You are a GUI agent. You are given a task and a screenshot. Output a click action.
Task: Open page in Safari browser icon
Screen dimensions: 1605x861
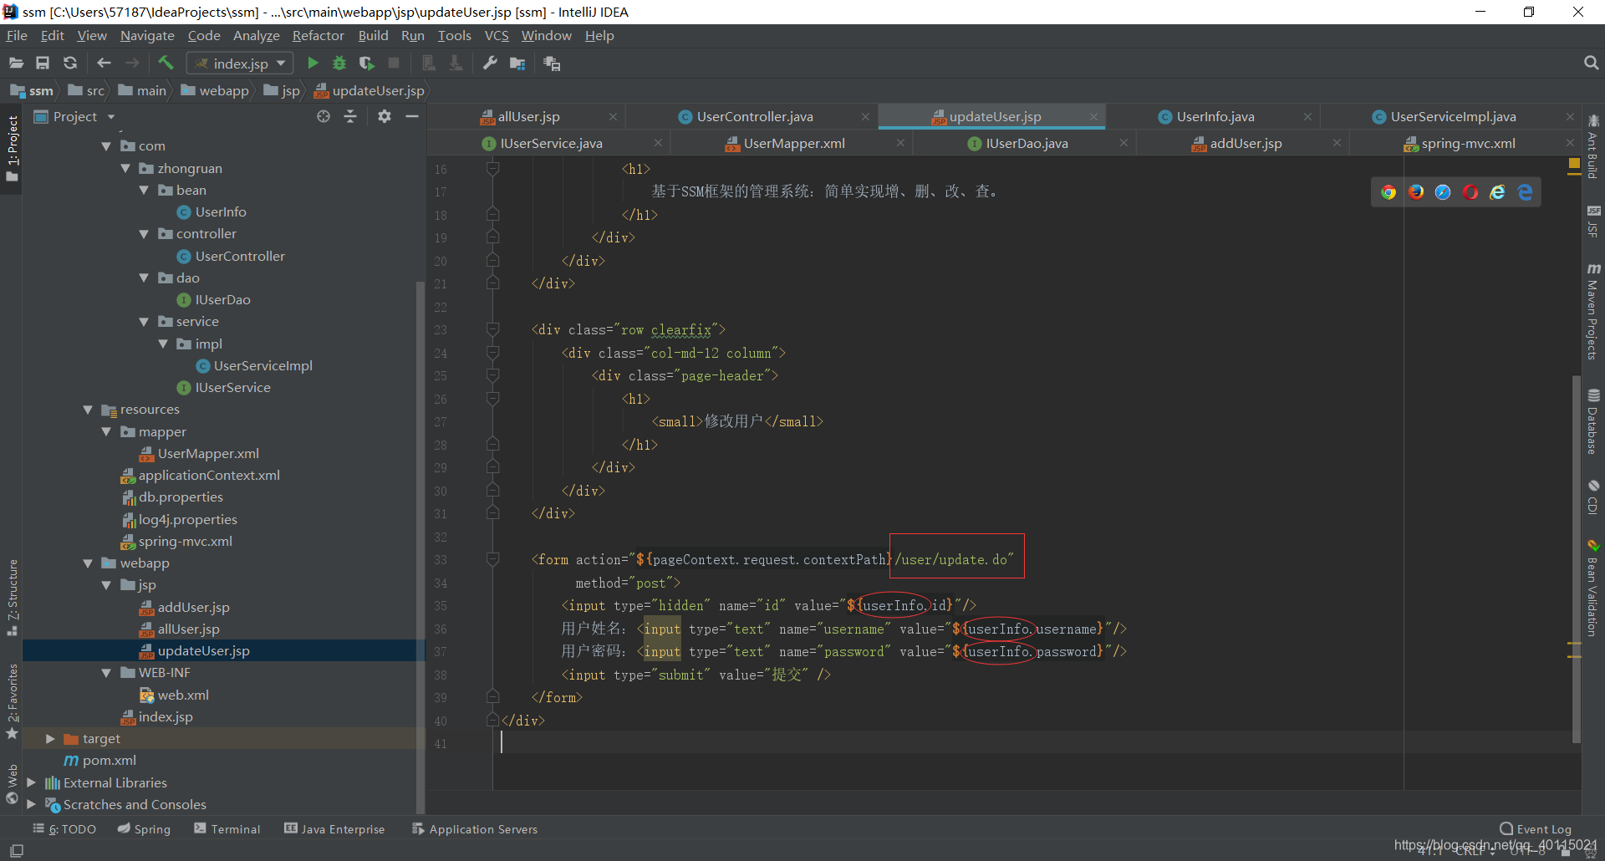(x=1443, y=192)
